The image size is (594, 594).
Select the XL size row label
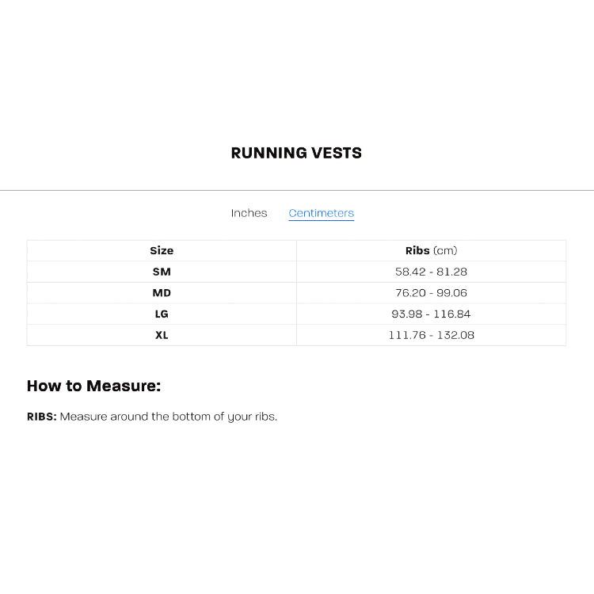tap(162, 335)
